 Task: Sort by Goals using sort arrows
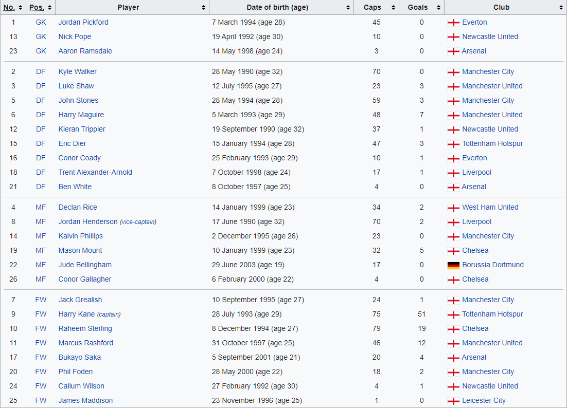439,8
